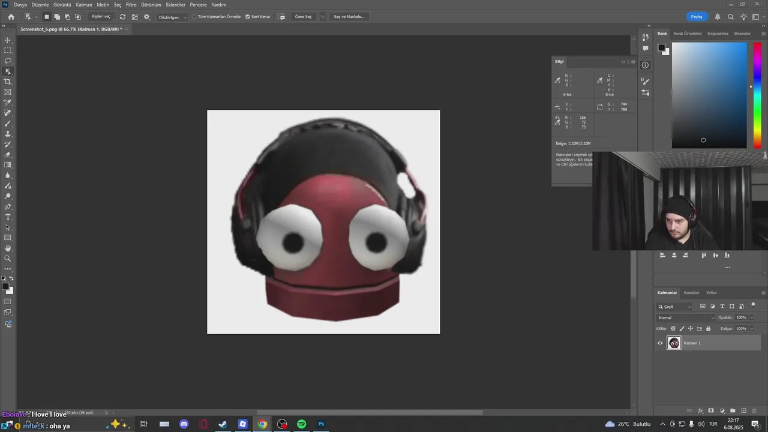Image resolution: width=768 pixels, height=432 pixels.
Task: Open the Normal blend mode dropdown
Action: click(x=686, y=317)
